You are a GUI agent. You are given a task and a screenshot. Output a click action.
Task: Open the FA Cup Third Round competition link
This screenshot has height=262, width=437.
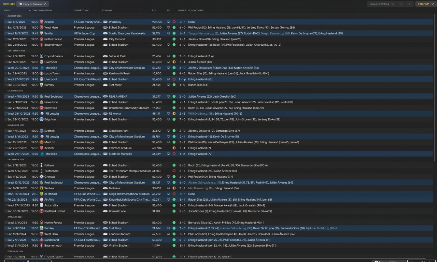(87, 228)
